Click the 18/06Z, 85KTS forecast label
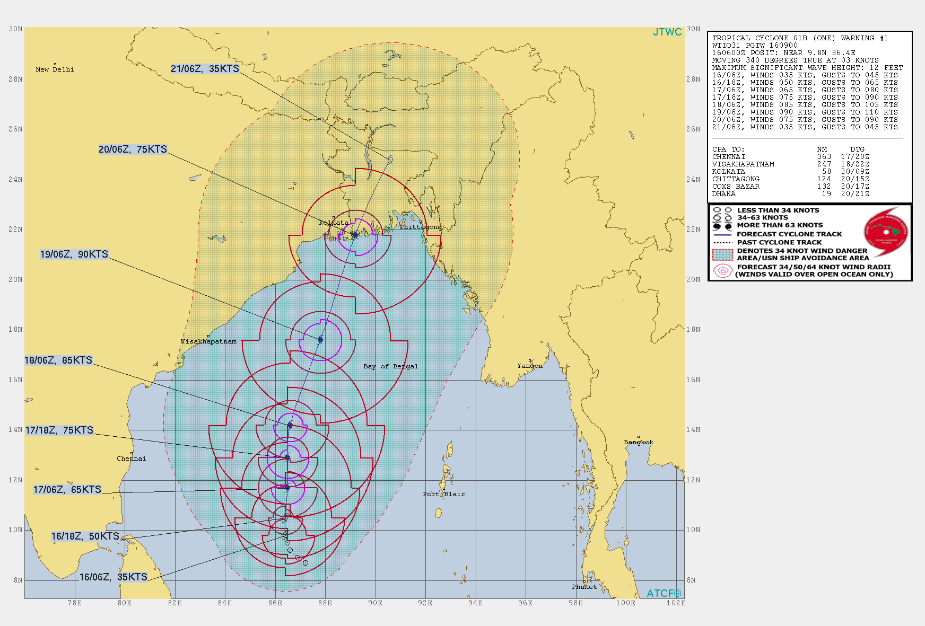 (x=58, y=360)
